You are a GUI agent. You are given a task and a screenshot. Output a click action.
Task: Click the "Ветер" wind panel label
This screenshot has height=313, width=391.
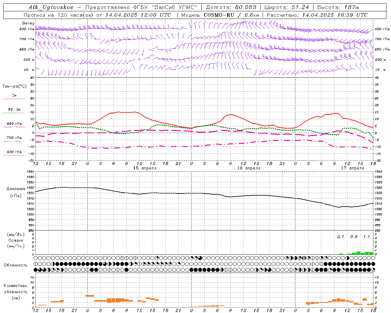click(28, 23)
